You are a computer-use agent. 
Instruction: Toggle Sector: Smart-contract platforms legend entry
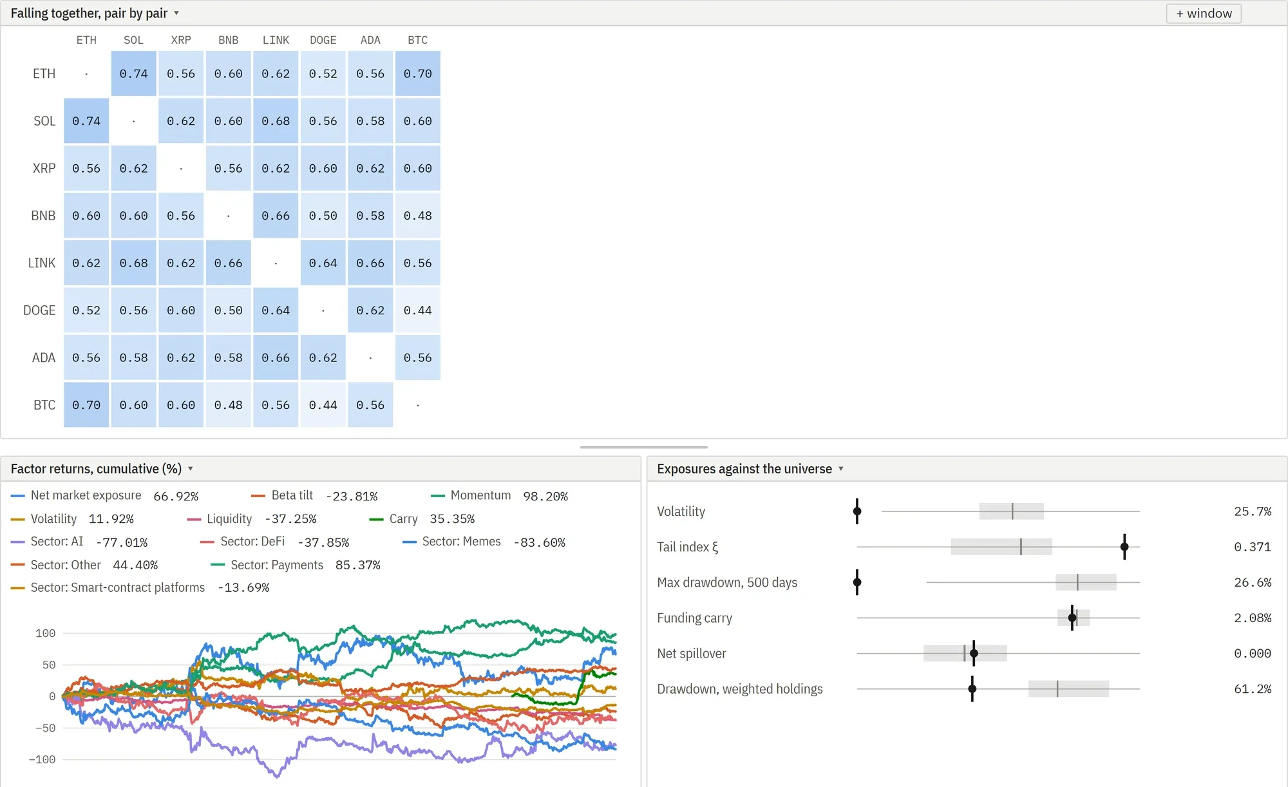click(x=140, y=587)
